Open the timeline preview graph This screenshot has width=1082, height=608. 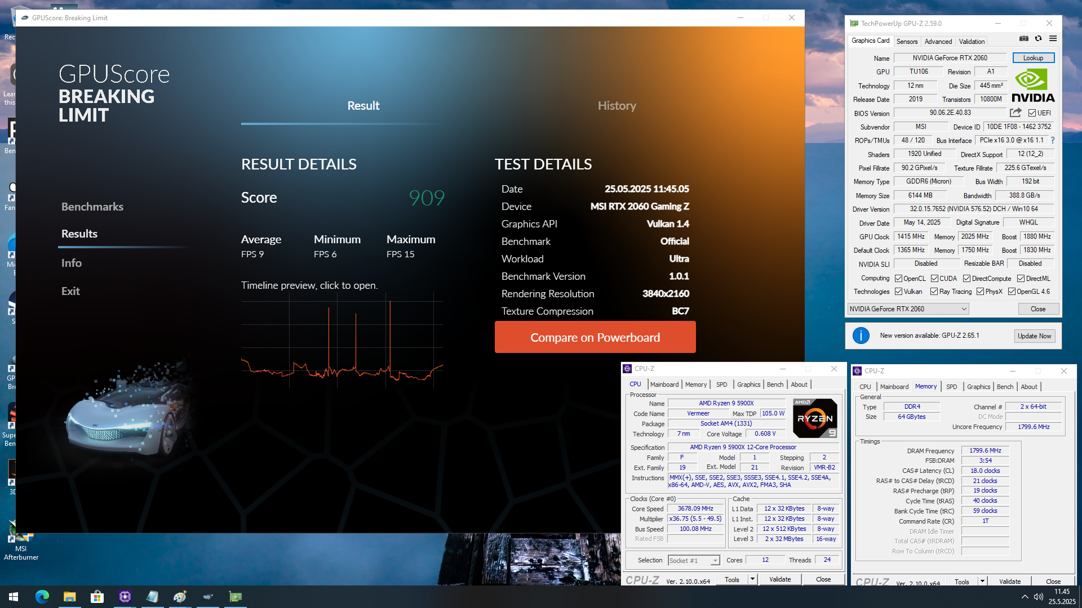[x=342, y=342]
